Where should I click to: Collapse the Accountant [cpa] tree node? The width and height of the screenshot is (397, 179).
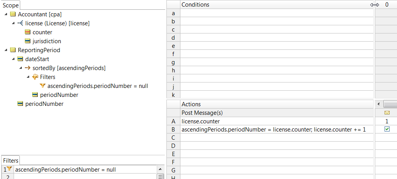click(x=6, y=14)
